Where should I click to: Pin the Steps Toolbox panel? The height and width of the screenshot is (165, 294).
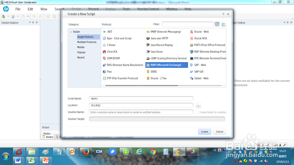click(x=288, y=23)
